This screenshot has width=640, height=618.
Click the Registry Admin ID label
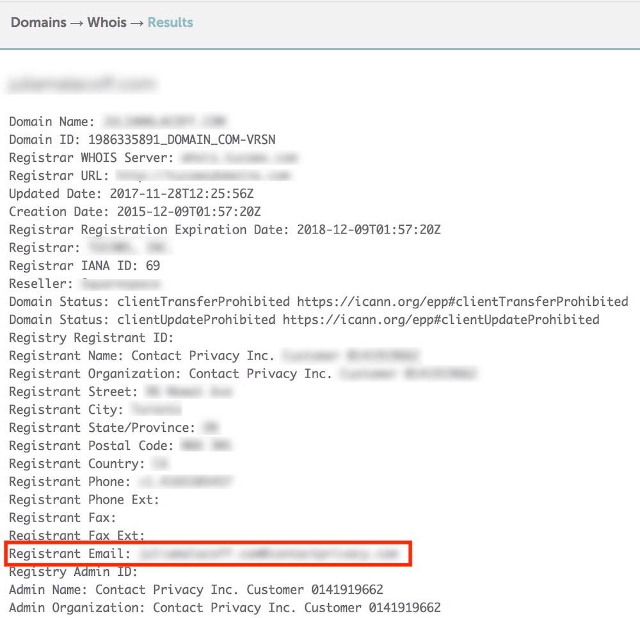click(74, 571)
